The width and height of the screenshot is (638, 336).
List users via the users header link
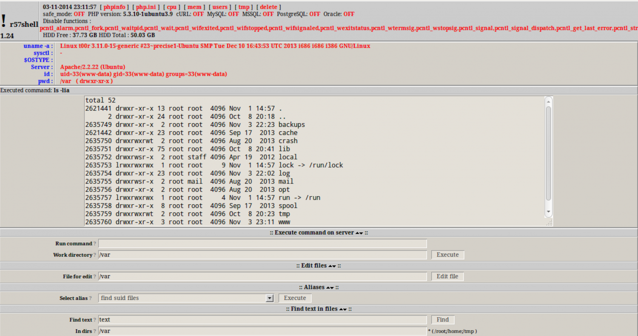tap(220, 7)
